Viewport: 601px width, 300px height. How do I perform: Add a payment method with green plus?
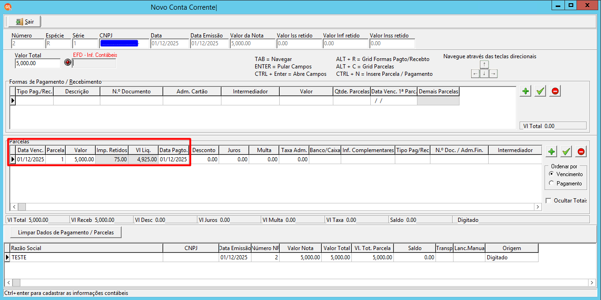[x=526, y=91]
